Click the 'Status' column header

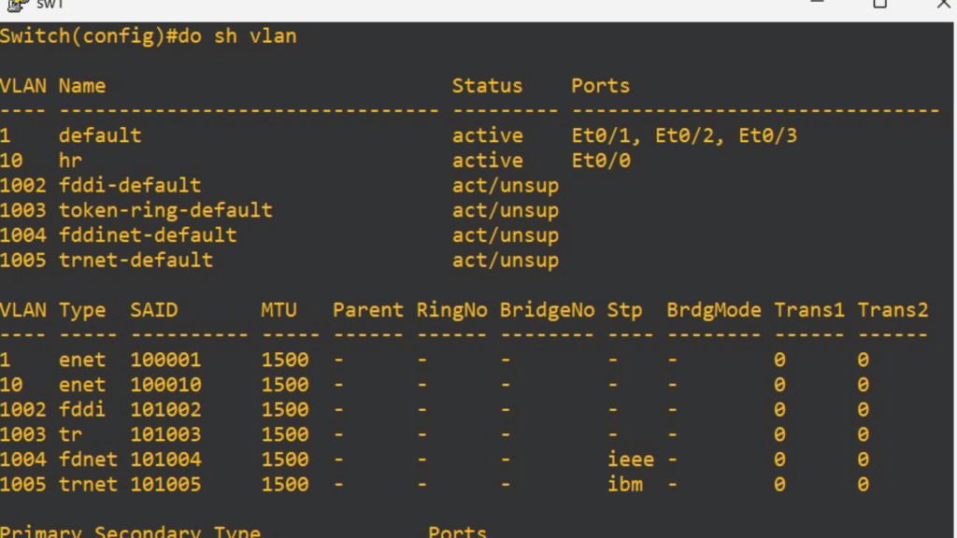click(x=487, y=86)
